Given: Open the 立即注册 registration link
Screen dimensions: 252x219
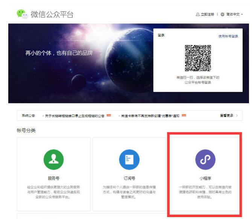Looking at the screenshot, I should (x=207, y=14).
